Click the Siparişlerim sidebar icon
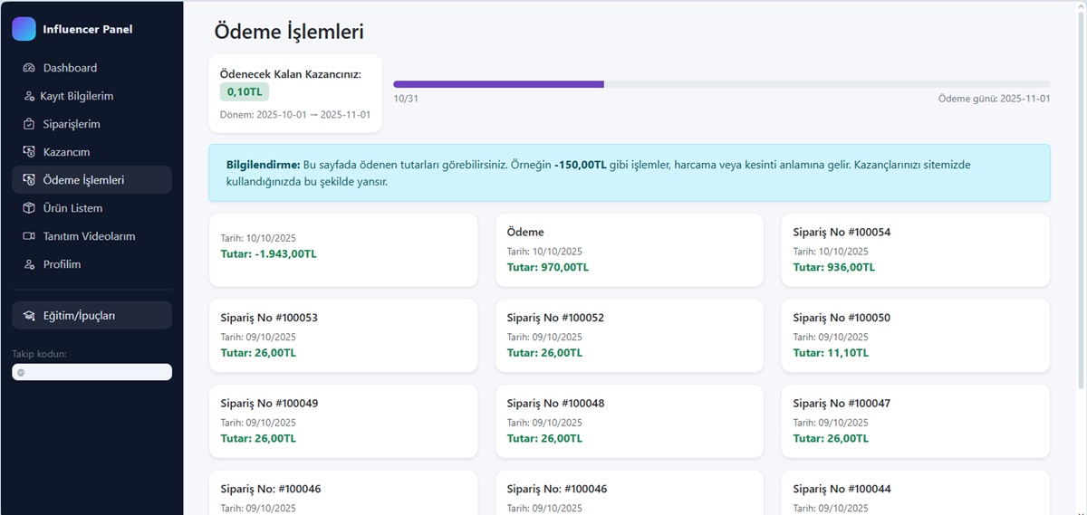 pos(29,124)
